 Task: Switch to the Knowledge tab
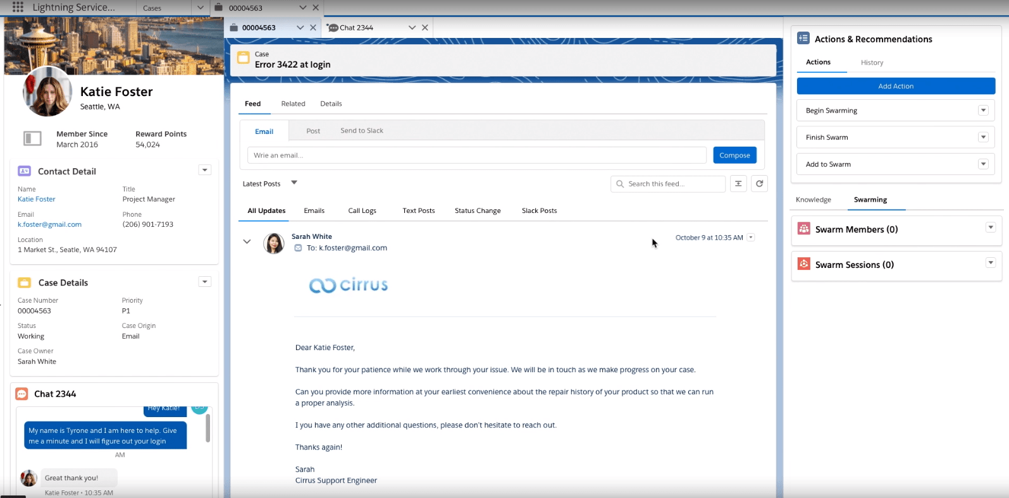click(x=814, y=200)
